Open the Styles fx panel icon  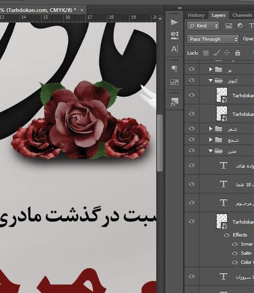(x=174, y=102)
